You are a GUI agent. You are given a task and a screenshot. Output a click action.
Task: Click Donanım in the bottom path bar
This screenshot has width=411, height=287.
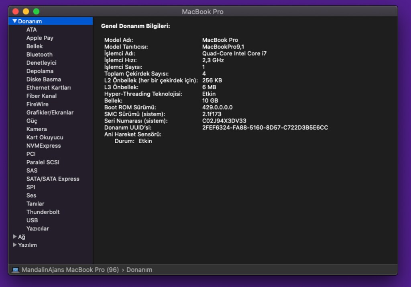[139, 270]
